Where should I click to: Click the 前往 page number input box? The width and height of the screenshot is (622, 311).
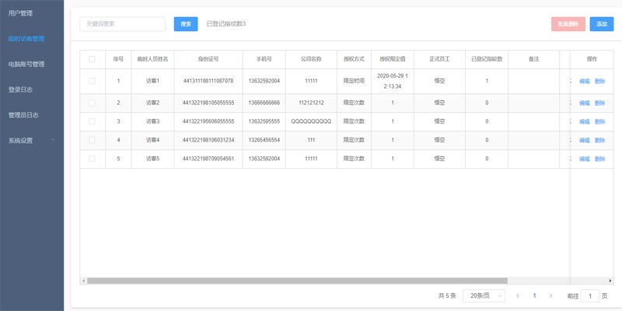click(591, 296)
